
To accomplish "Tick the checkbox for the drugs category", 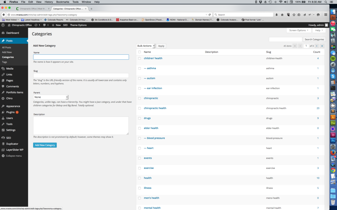I will tap(139, 118).
